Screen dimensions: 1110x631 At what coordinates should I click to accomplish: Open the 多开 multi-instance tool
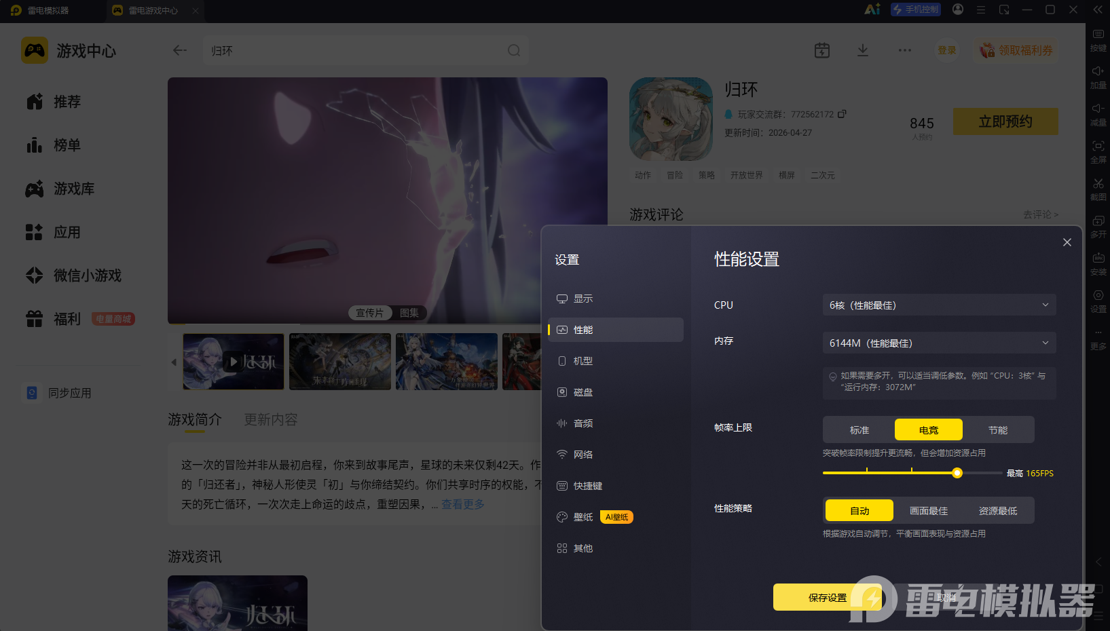1098,226
